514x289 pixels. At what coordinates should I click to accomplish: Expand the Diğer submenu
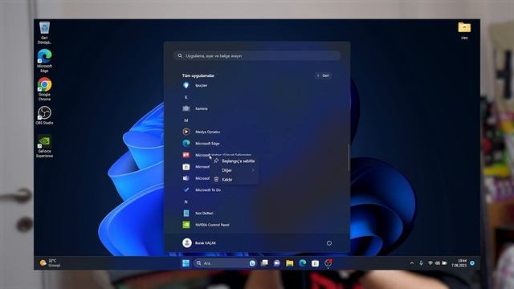pos(234,170)
